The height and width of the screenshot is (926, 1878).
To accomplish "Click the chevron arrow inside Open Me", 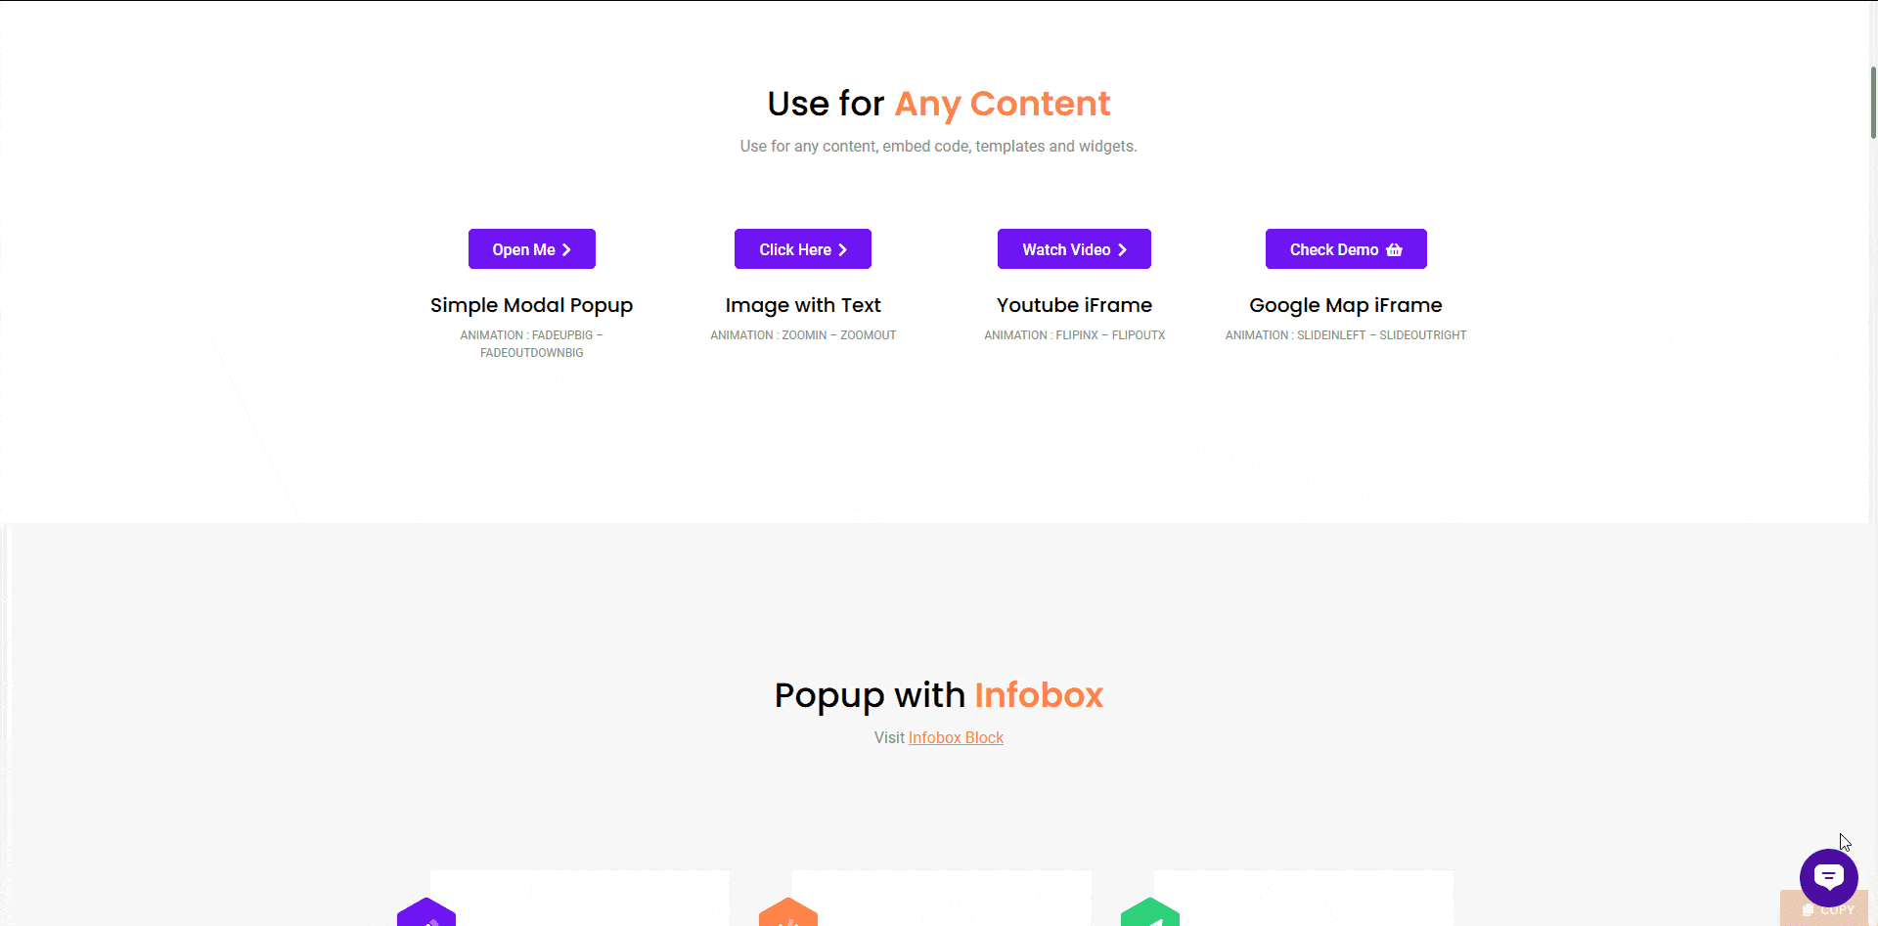I will (567, 249).
